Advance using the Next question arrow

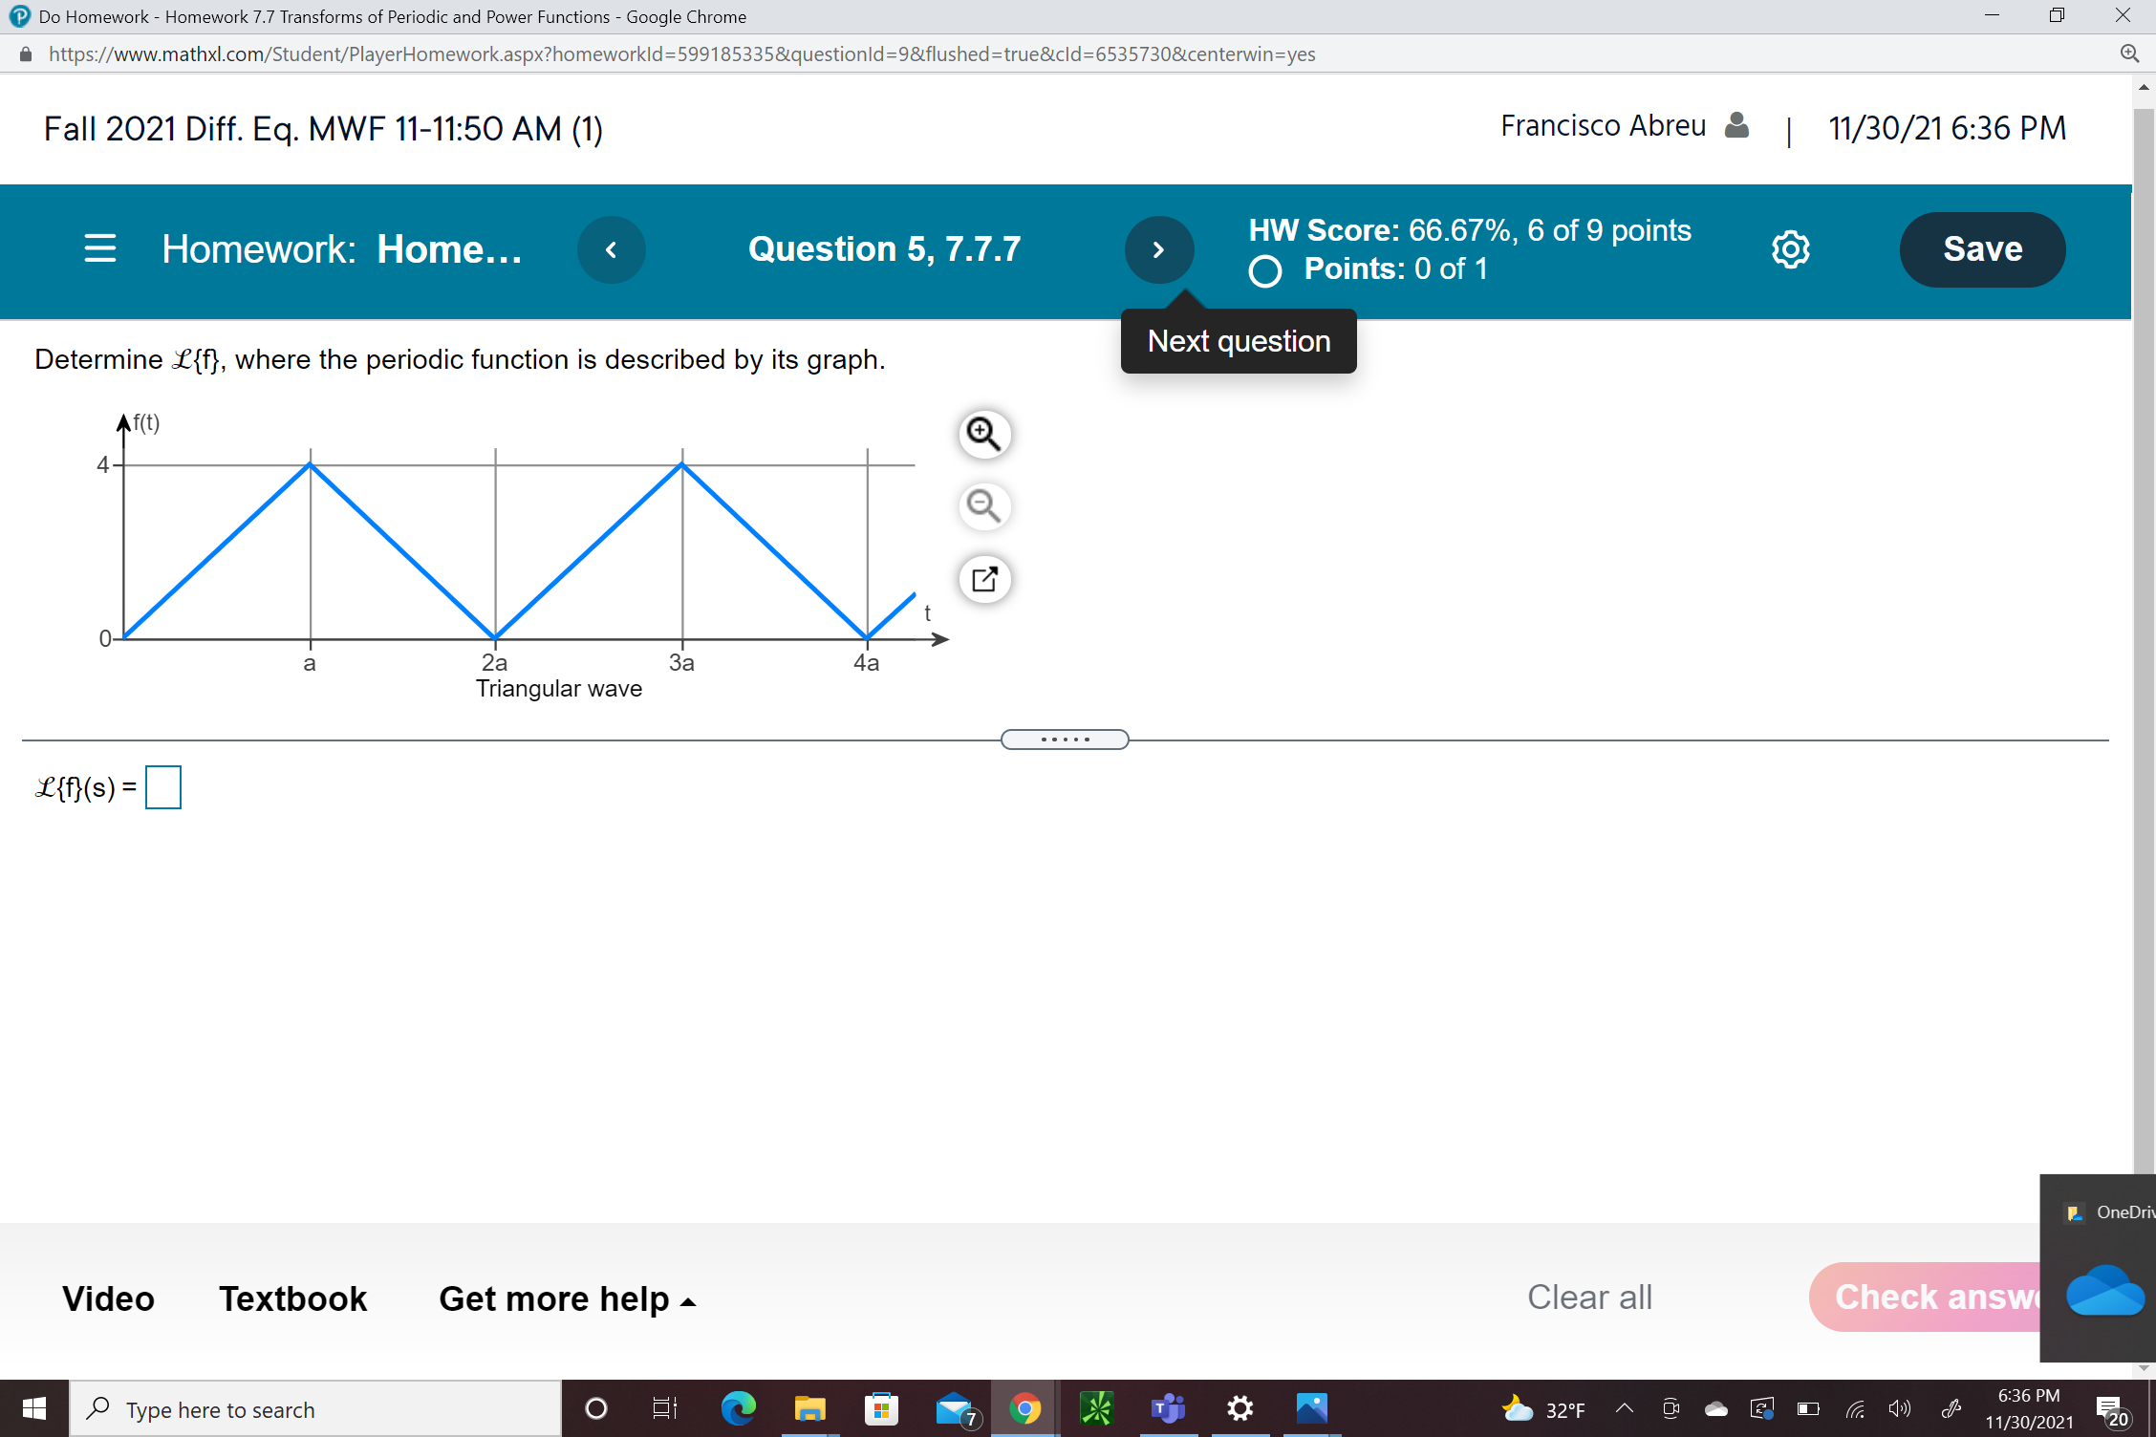[1159, 249]
